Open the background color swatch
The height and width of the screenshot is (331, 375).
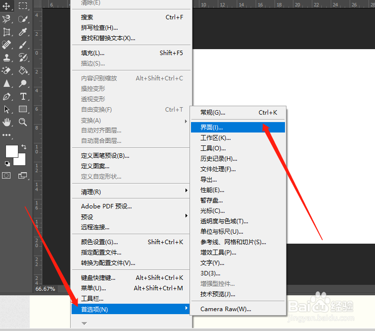click(x=21, y=161)
